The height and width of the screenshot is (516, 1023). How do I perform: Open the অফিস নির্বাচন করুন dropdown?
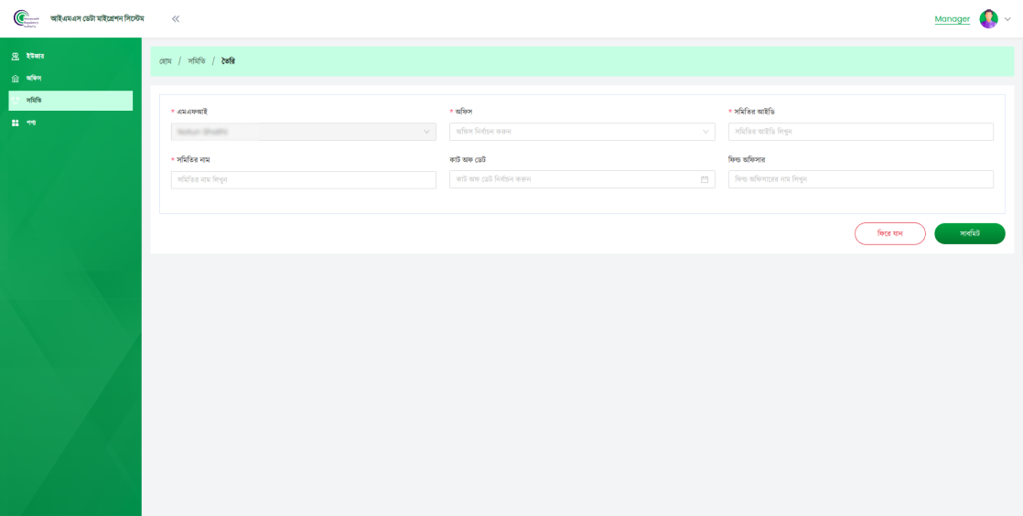(x=582, y=132)
